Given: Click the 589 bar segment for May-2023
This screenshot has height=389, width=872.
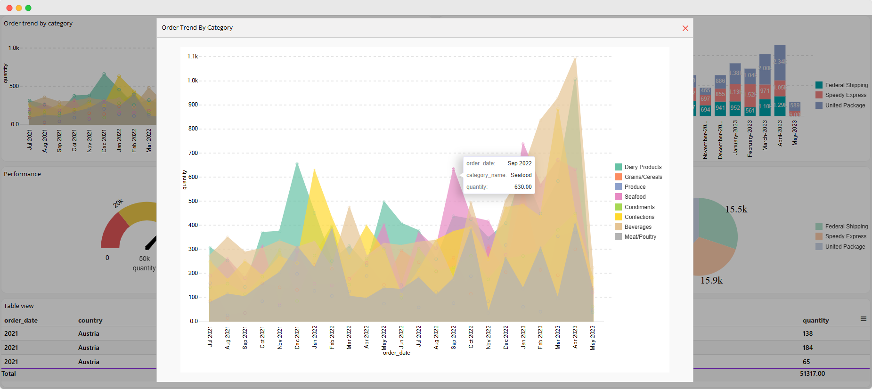Looking at the screenshot, I should 795,106.
